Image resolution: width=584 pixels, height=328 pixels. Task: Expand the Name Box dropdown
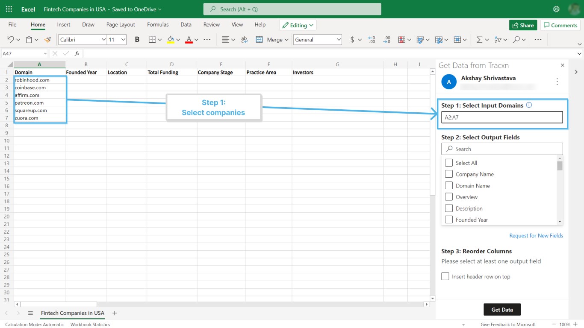[45, 54]
